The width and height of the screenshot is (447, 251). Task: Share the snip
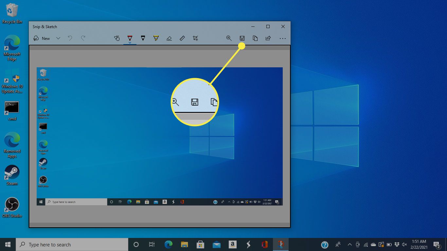268,38
